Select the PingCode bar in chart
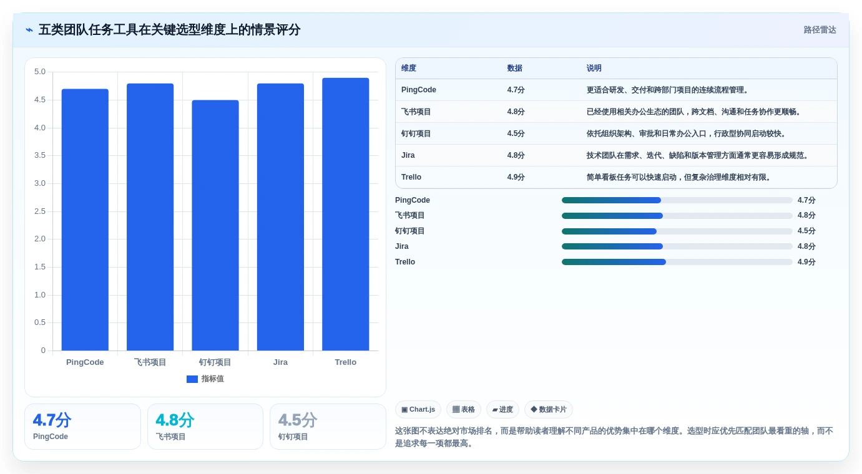 [x=85, y=220]
